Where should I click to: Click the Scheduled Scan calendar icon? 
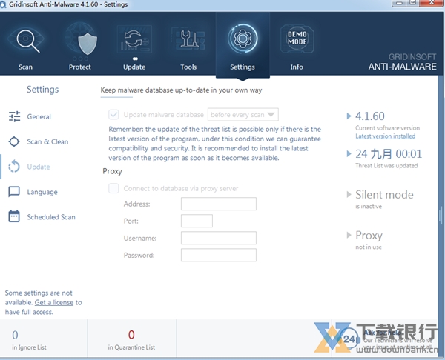pyautogui.click(x=14, y=216)
